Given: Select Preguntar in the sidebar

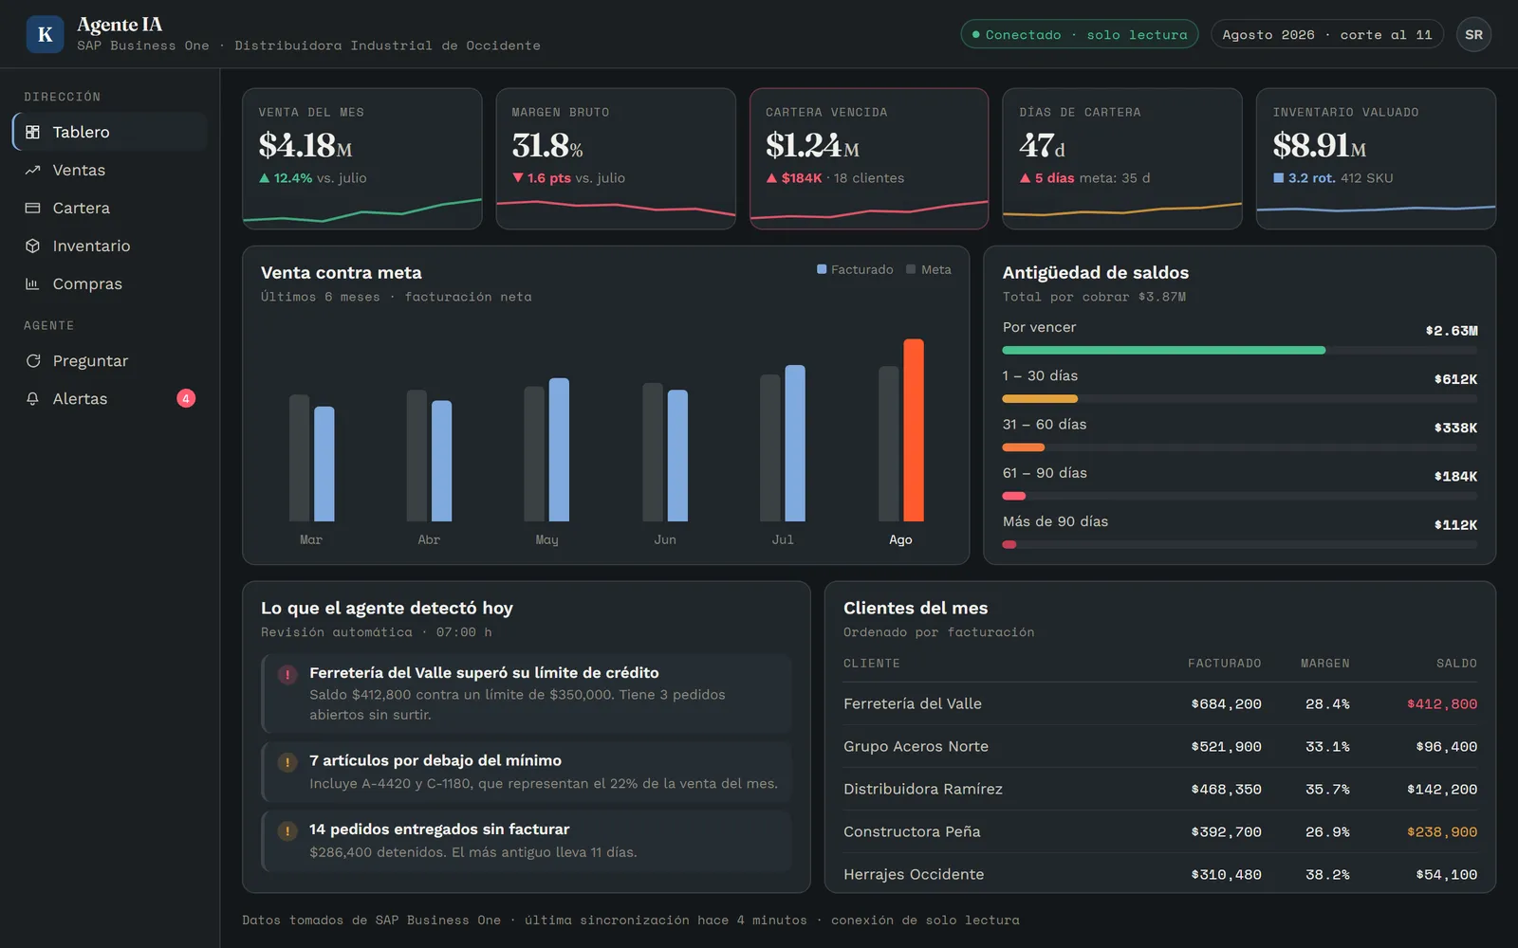Looking at the screenshot, I should coord(110,360).
